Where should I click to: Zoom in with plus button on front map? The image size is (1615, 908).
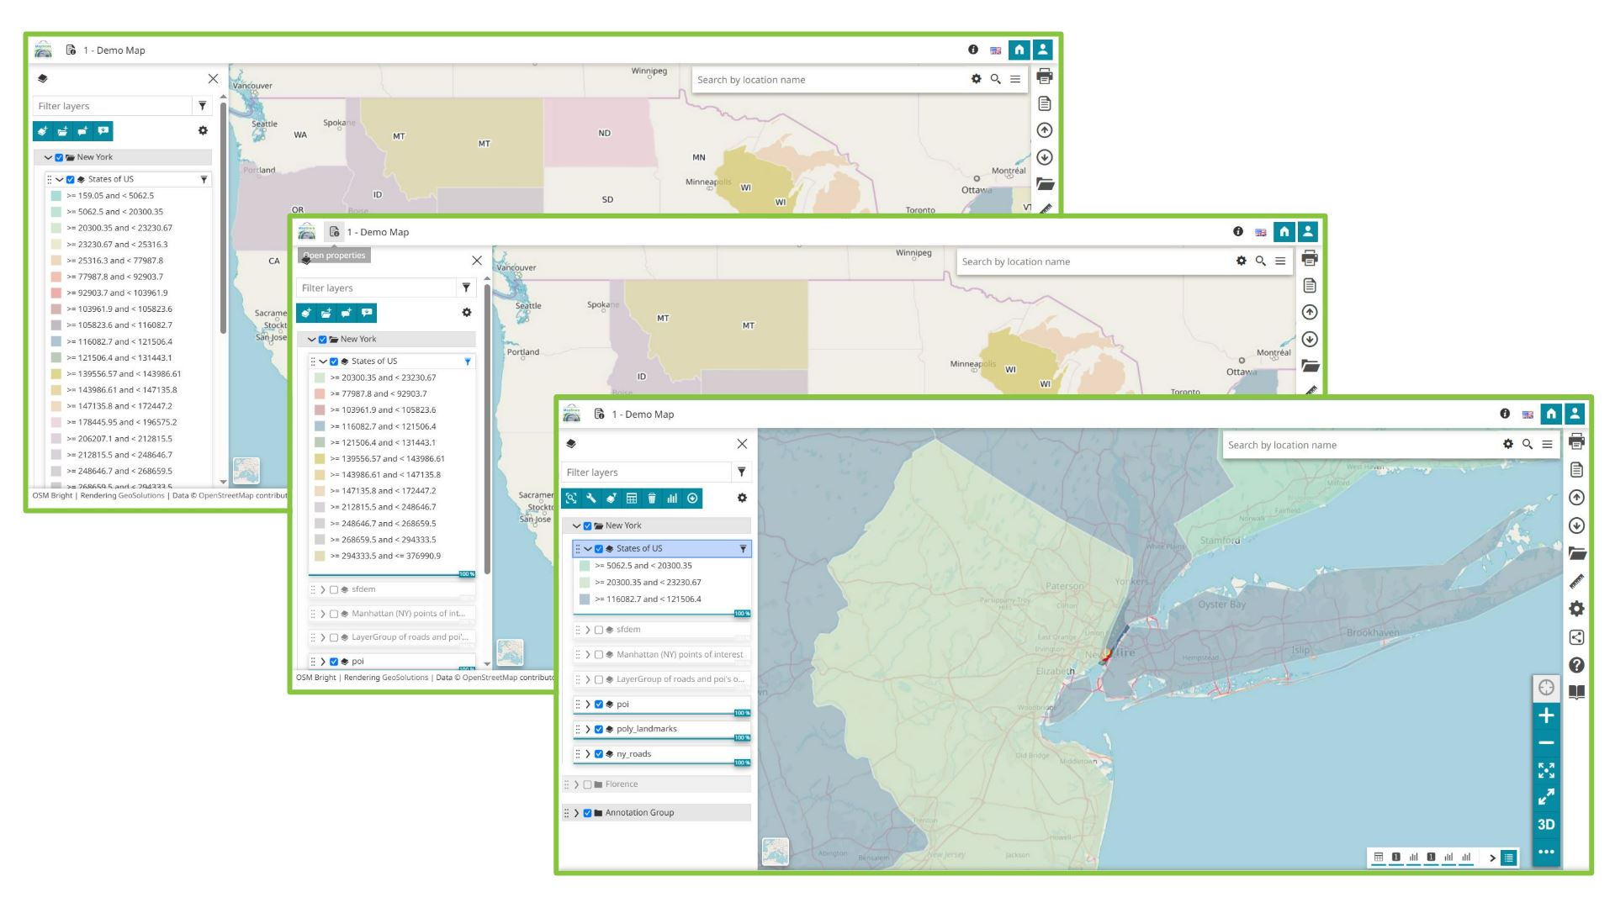point(1546,715)
